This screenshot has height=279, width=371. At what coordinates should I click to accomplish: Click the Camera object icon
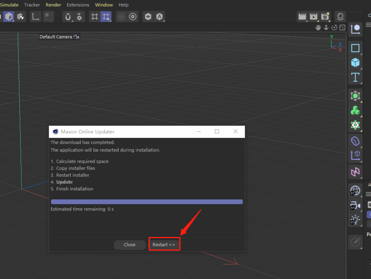355,205
